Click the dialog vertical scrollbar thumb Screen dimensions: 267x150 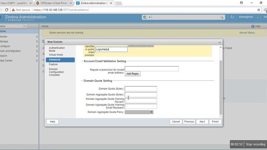click(x=221, y=87)
